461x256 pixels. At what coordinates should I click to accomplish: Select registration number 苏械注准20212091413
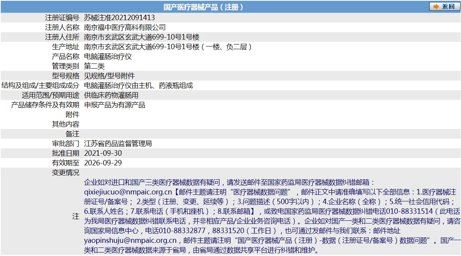pyautogui.click(x=120, y=17)
